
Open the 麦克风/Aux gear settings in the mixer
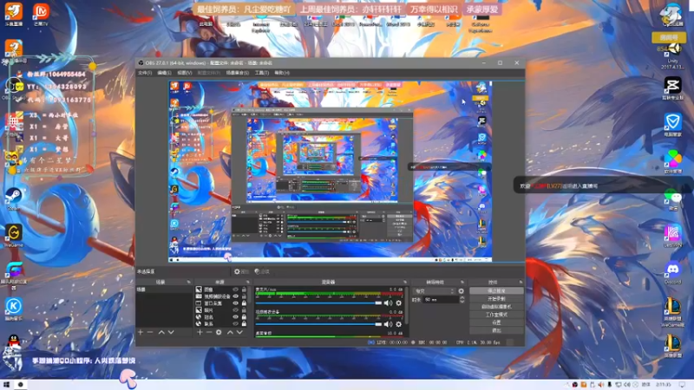click(399, 302)
